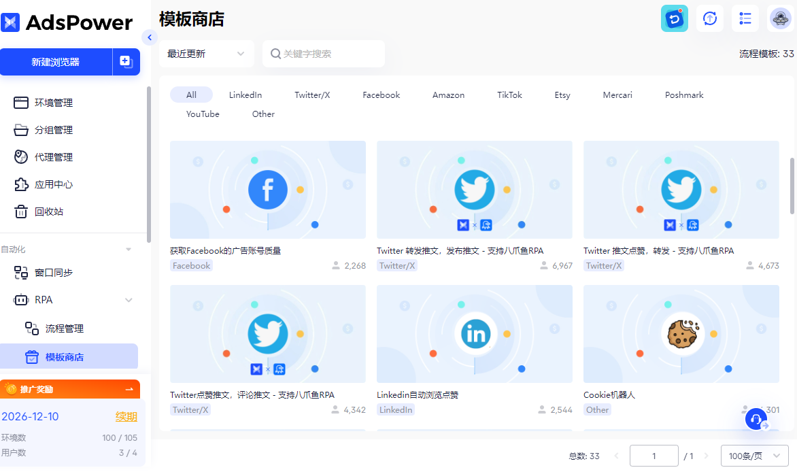Click the 新建浏览器 button
This screenshot has width=797, height=472.
55,62
